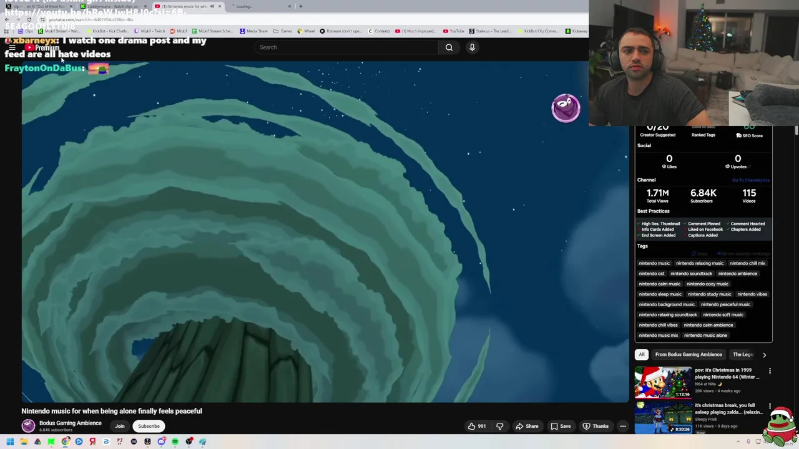The width and height of the screenshot is (799, 449).
Task: Click the nintendo music alone tag
Action: click(x=706, y=336)
